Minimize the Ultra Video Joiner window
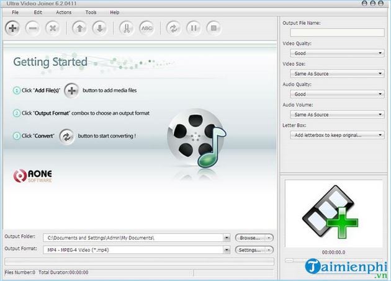This screenshot has width=391, height=281. [364, 3]
